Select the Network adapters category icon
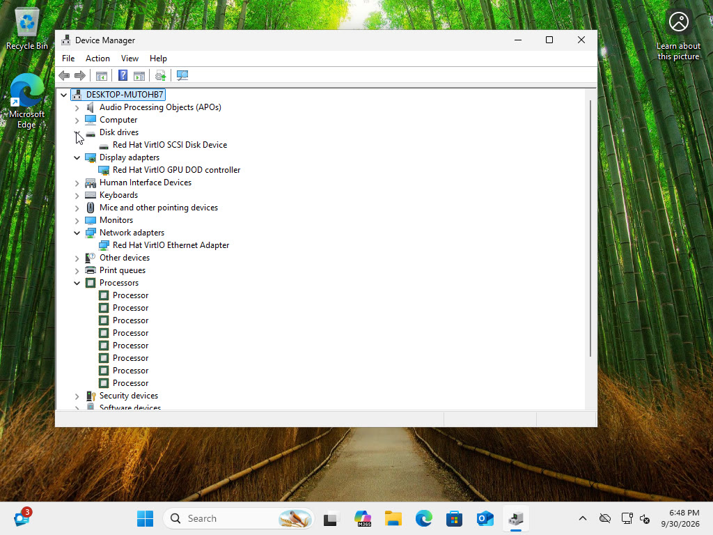Image resolution: width=713 pixels, height=535 pixels. [x=91, y=233]
